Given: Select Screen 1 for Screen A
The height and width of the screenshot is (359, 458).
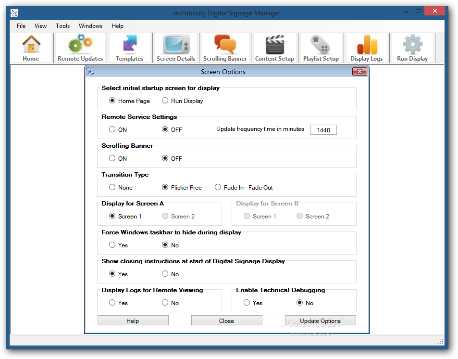Looking at the screenshot, I should 125,216.
